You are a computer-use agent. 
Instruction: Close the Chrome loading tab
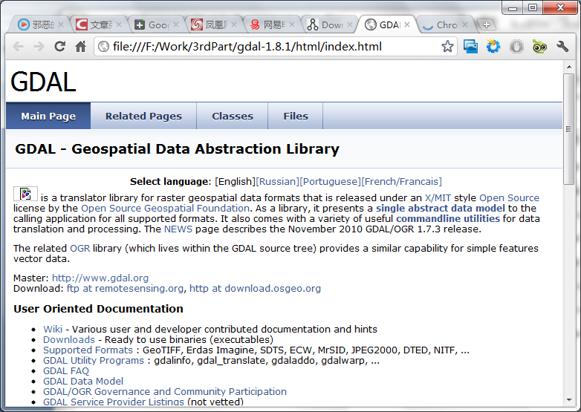coord(465,24)
